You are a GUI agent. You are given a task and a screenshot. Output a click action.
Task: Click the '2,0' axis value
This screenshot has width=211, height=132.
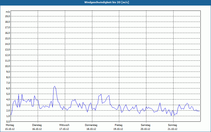[8, 110]
